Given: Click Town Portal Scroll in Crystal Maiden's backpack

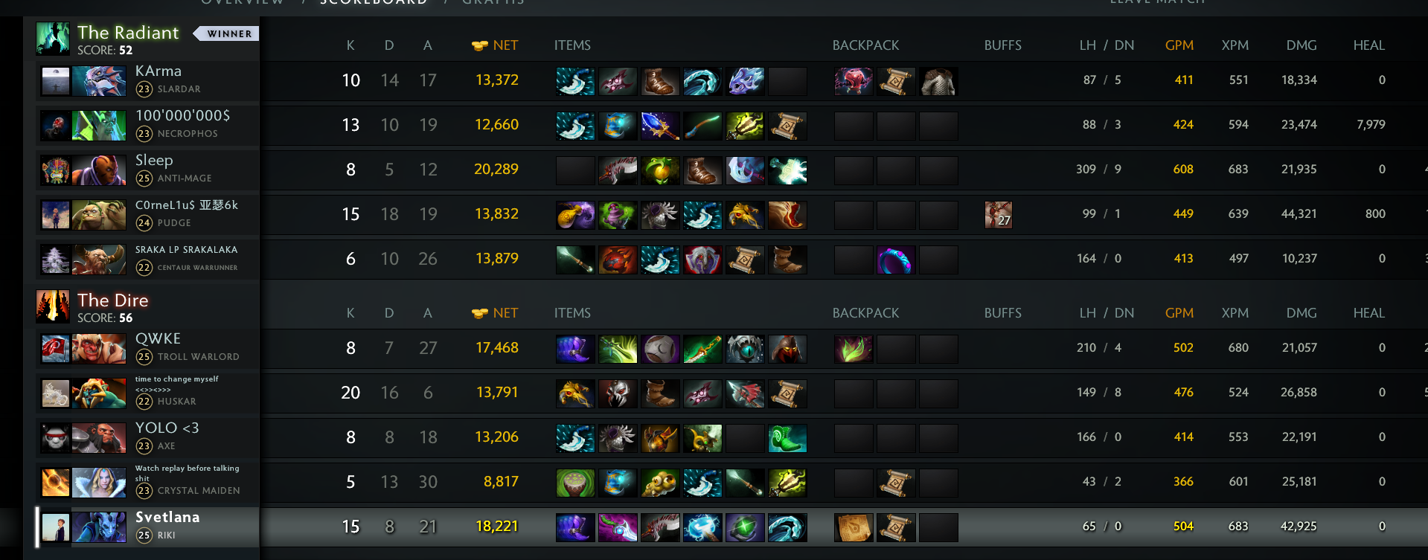Looking at the screenshot, I should pos(896,483).
